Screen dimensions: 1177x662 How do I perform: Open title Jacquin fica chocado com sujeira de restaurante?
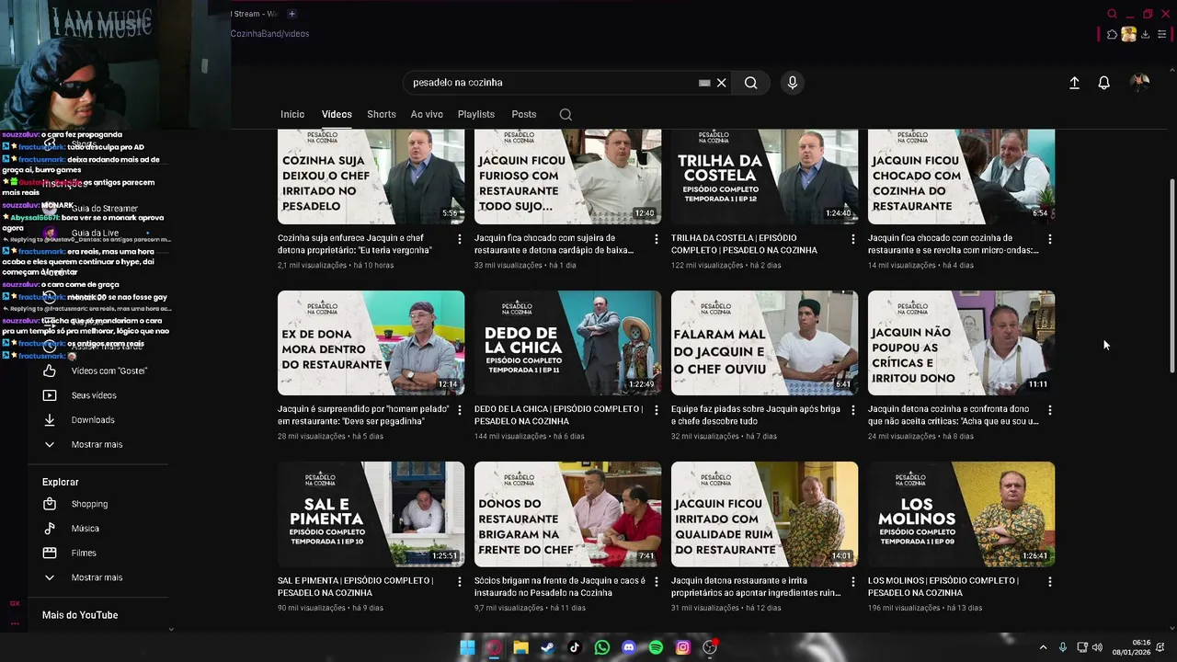point(554,244)
